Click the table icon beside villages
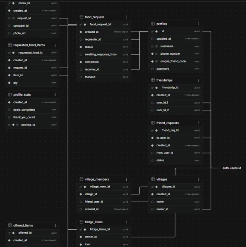The width and height of the screenshot is (246, 247). point(153,179)
